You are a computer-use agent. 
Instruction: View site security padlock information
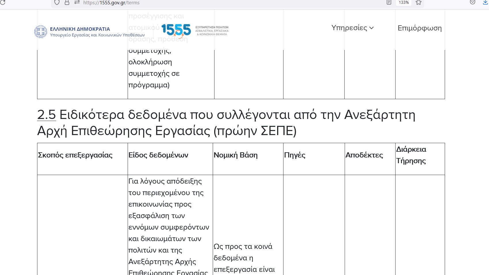coord(67,3)
